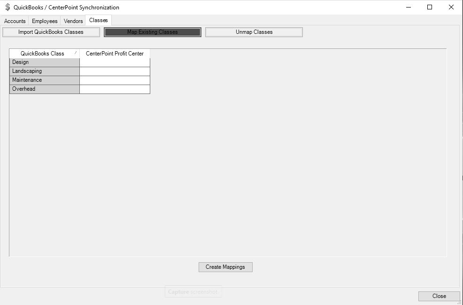Select the Overhead class row

45,89
